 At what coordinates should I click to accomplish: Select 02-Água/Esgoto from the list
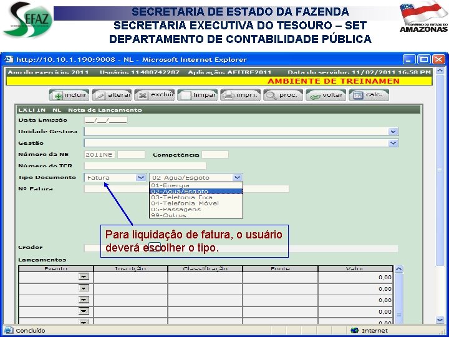pyautogui.click(x=196, y=191)
